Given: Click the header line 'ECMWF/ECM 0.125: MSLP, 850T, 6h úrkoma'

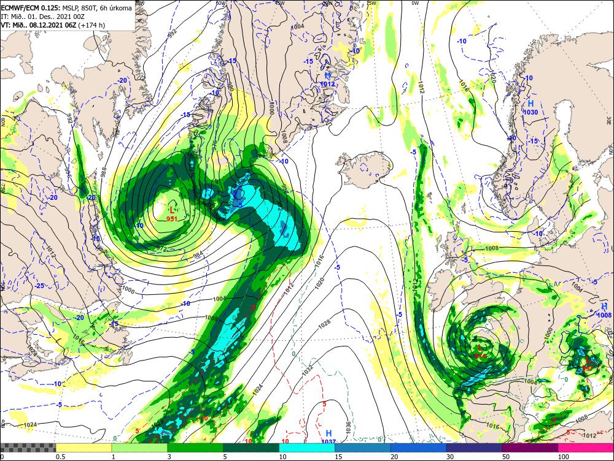Looking at the screenshot, I should pyautogui.click(x=66, y=8).
